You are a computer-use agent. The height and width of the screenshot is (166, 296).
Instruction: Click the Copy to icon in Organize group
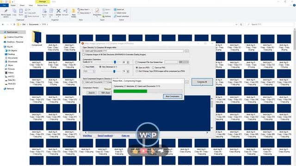[x=51, y=13]
